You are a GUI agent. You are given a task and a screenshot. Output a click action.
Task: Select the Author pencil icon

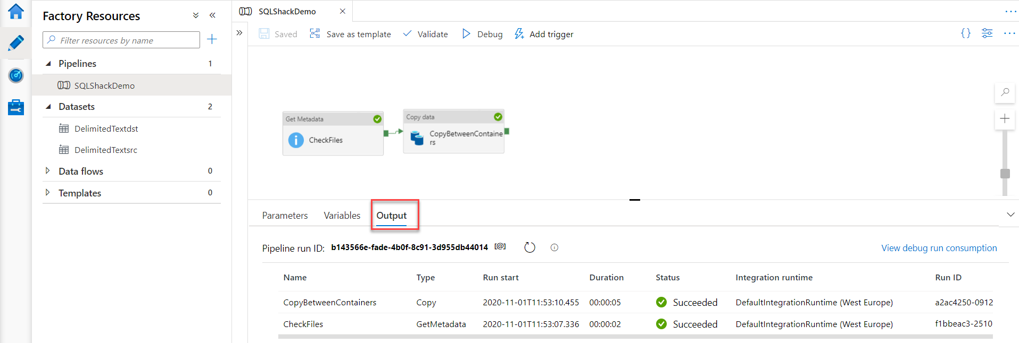[x=16, y=43]
